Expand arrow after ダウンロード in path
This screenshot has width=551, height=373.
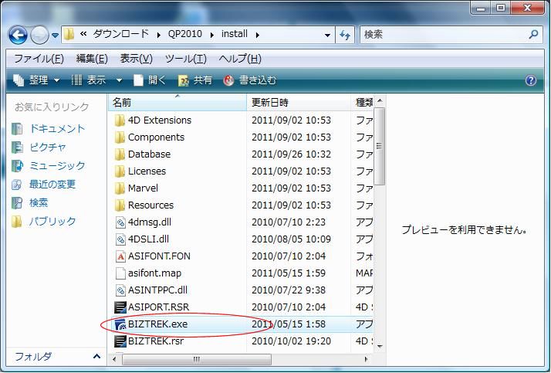pyautogui.click(x=159, y=35)
